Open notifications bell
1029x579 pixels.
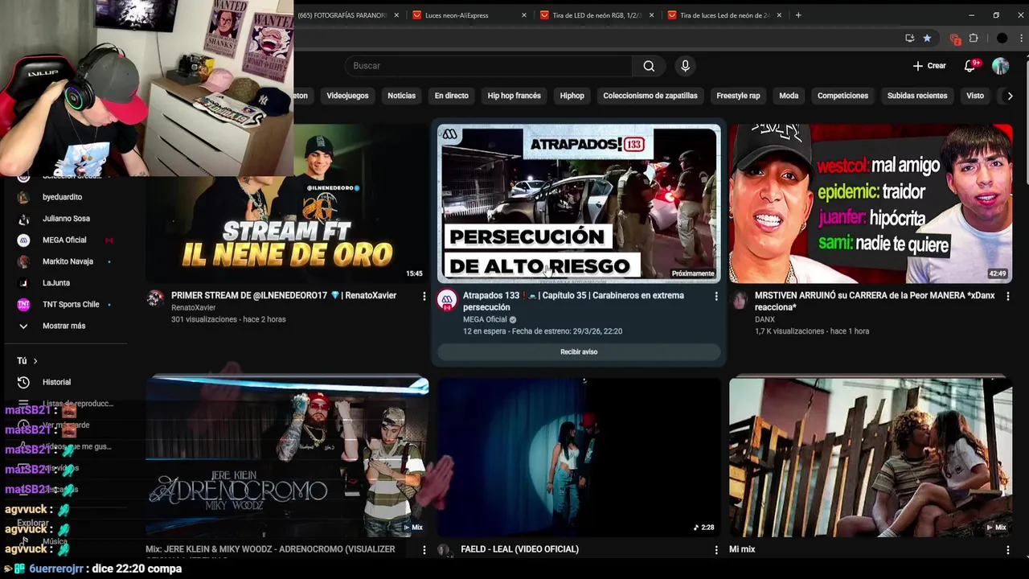(x=970, y=66)
